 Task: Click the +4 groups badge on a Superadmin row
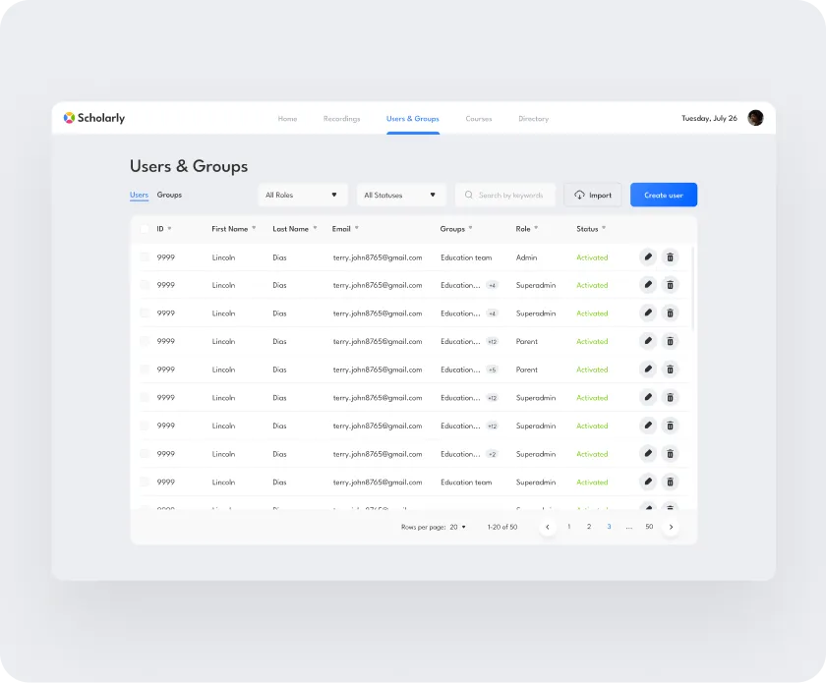tap(492, 285)
